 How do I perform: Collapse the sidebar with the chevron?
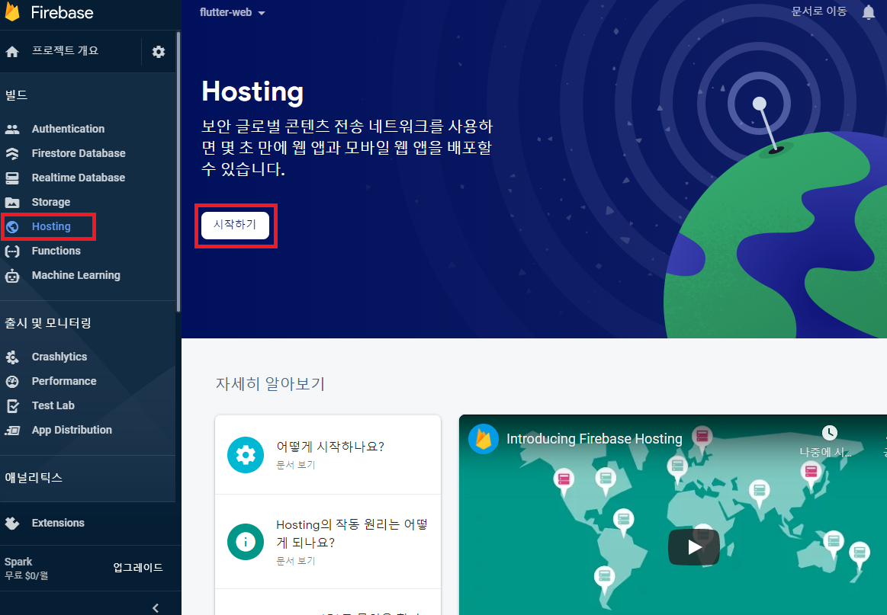[x=156, y=607]
